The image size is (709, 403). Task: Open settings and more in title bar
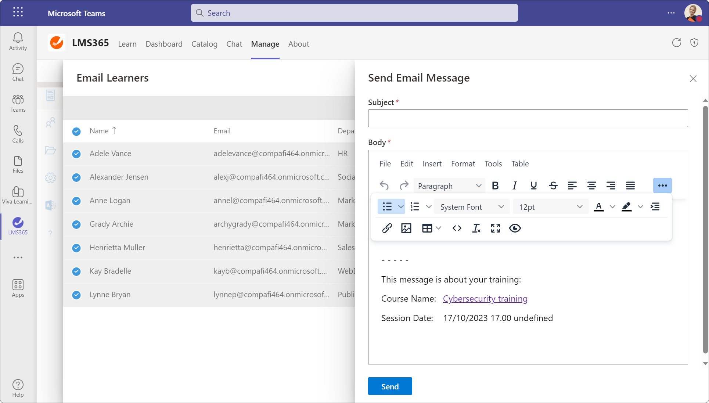(x=671, y=13)
